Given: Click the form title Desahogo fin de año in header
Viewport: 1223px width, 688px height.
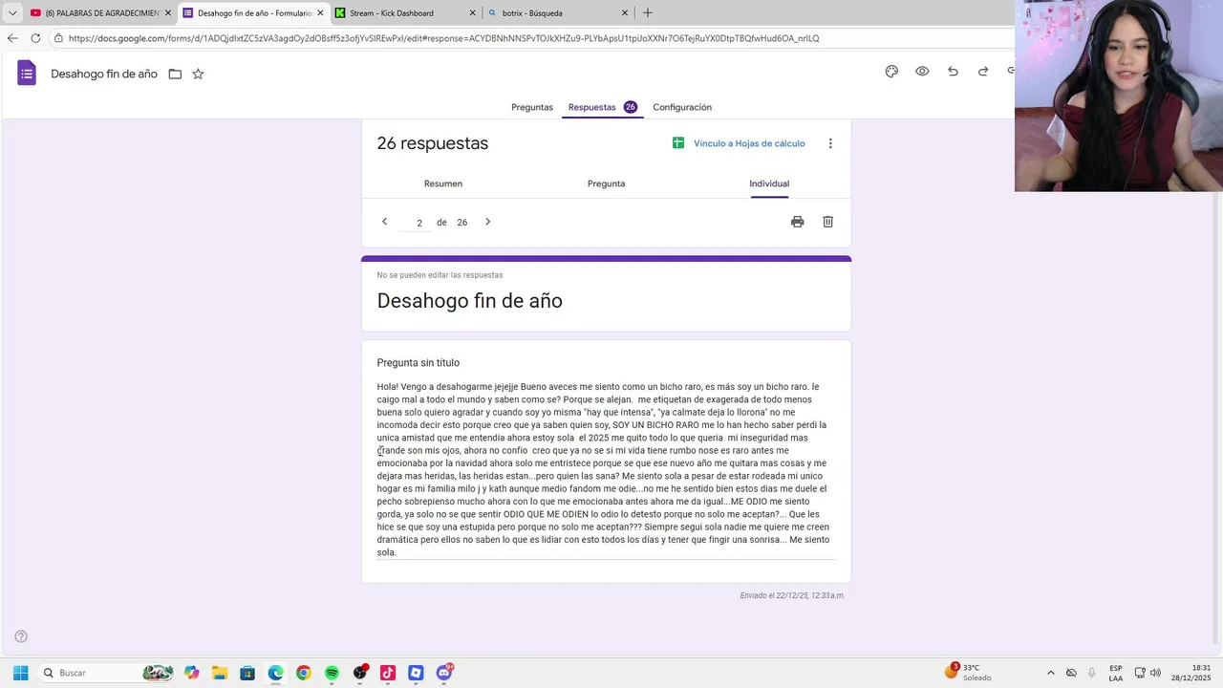Looking at the screenshot, I should tap(104, 74).
